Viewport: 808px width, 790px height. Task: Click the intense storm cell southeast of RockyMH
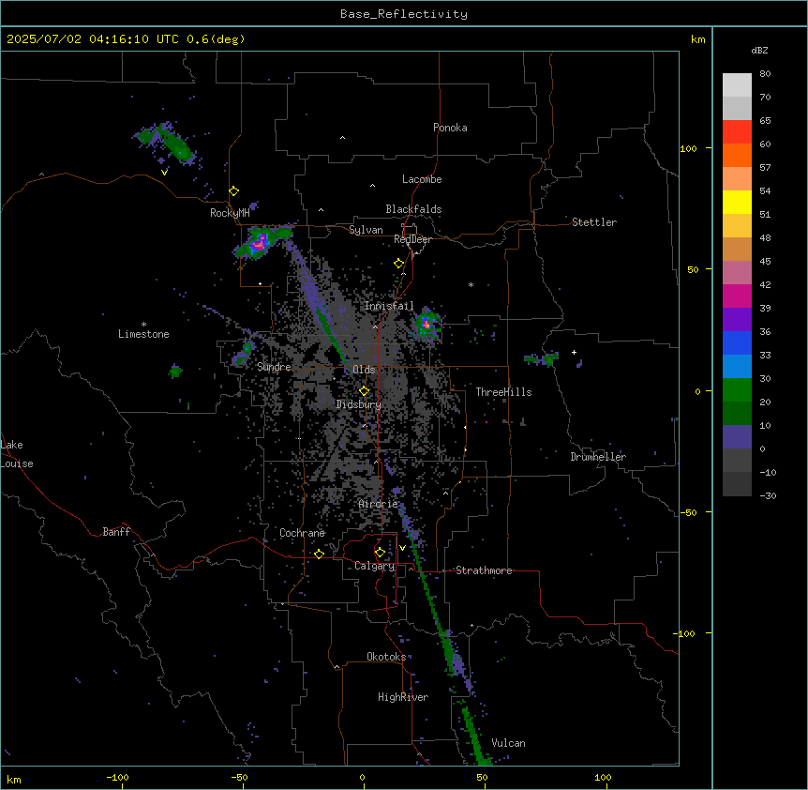pos(261,242)
